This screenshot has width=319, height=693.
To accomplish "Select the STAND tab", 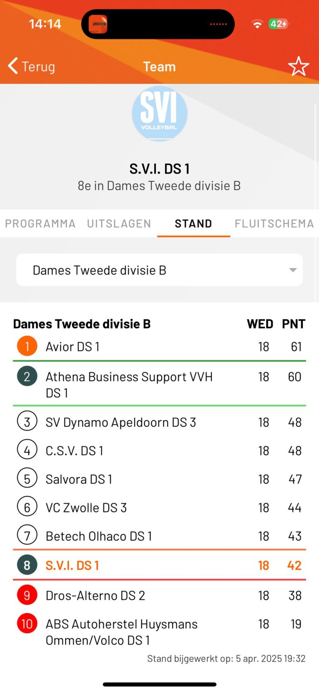I will pyautogui.click(x=193, y=224).
